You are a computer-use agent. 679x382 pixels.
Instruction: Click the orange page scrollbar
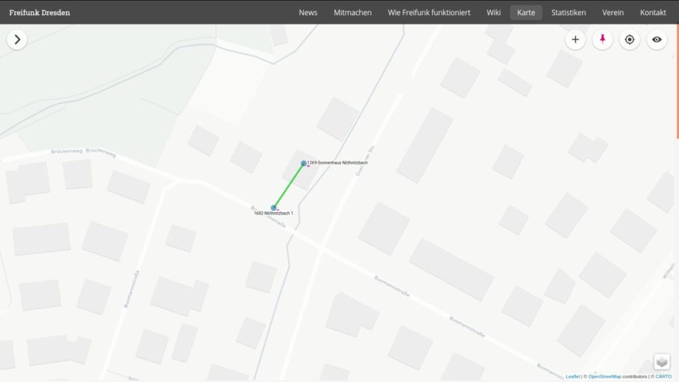(677, 80)
